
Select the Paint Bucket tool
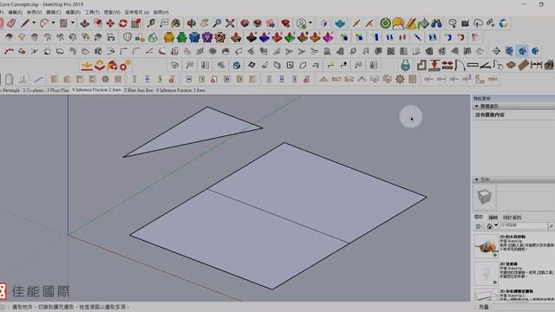[x=176, y=23]
